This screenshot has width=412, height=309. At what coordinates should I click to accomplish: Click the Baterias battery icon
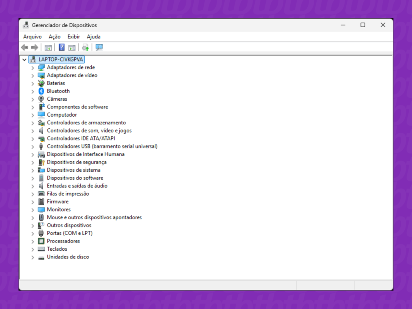(x=41, y=83)
